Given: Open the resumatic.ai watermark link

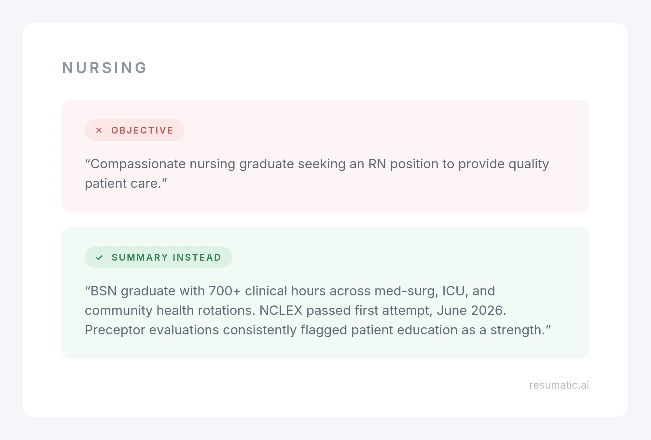Looking at the screenshot, I should [559, 385].
